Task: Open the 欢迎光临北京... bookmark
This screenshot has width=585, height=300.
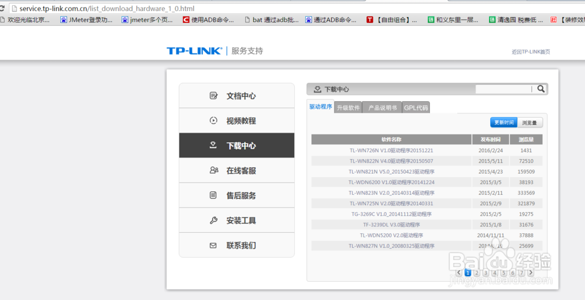Action: coord(25,20)
